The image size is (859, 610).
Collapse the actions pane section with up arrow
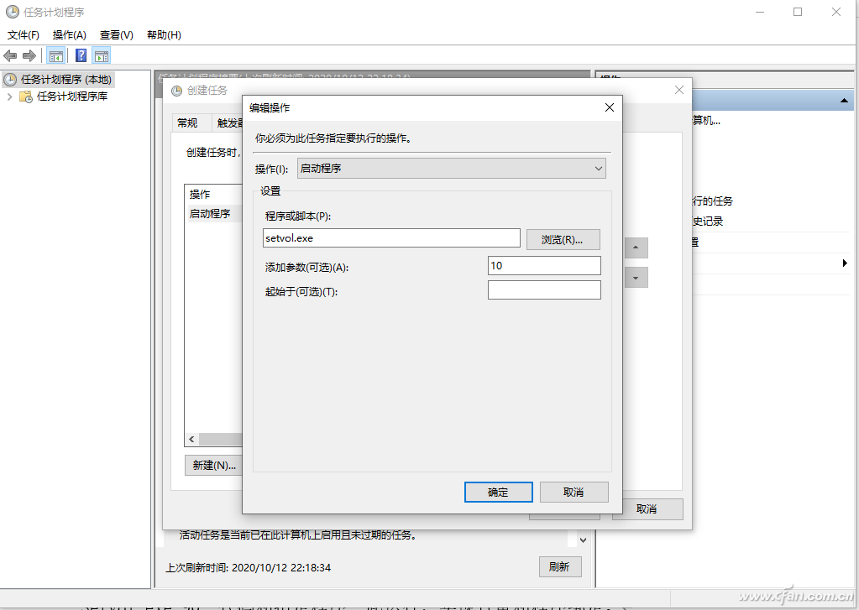coord(844,101)
